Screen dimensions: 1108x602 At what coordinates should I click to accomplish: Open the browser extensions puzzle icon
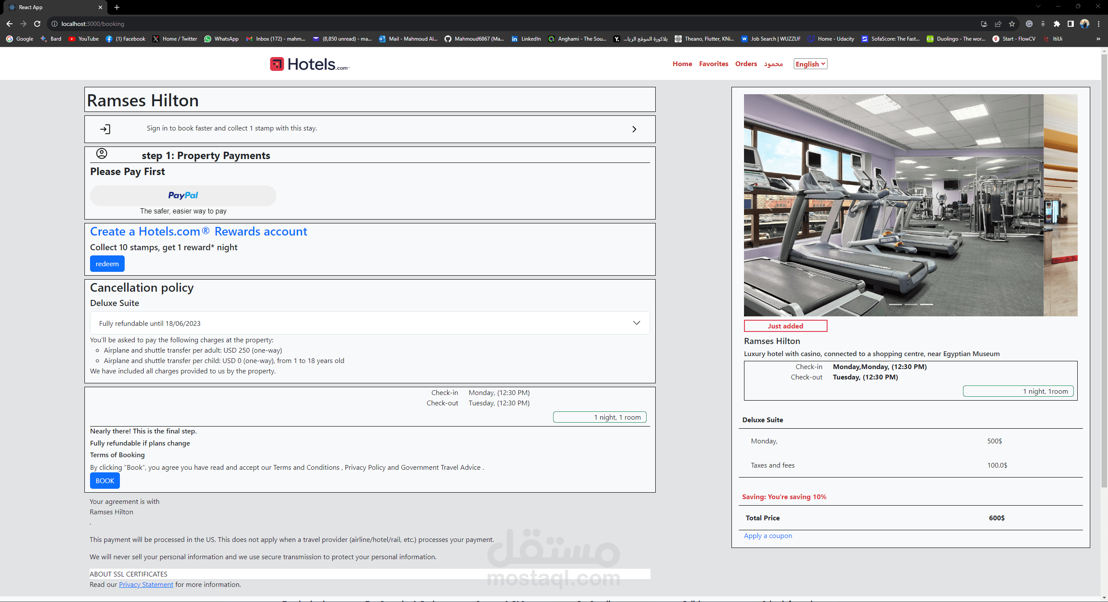pyautogui.click(x=1056, y=24)
